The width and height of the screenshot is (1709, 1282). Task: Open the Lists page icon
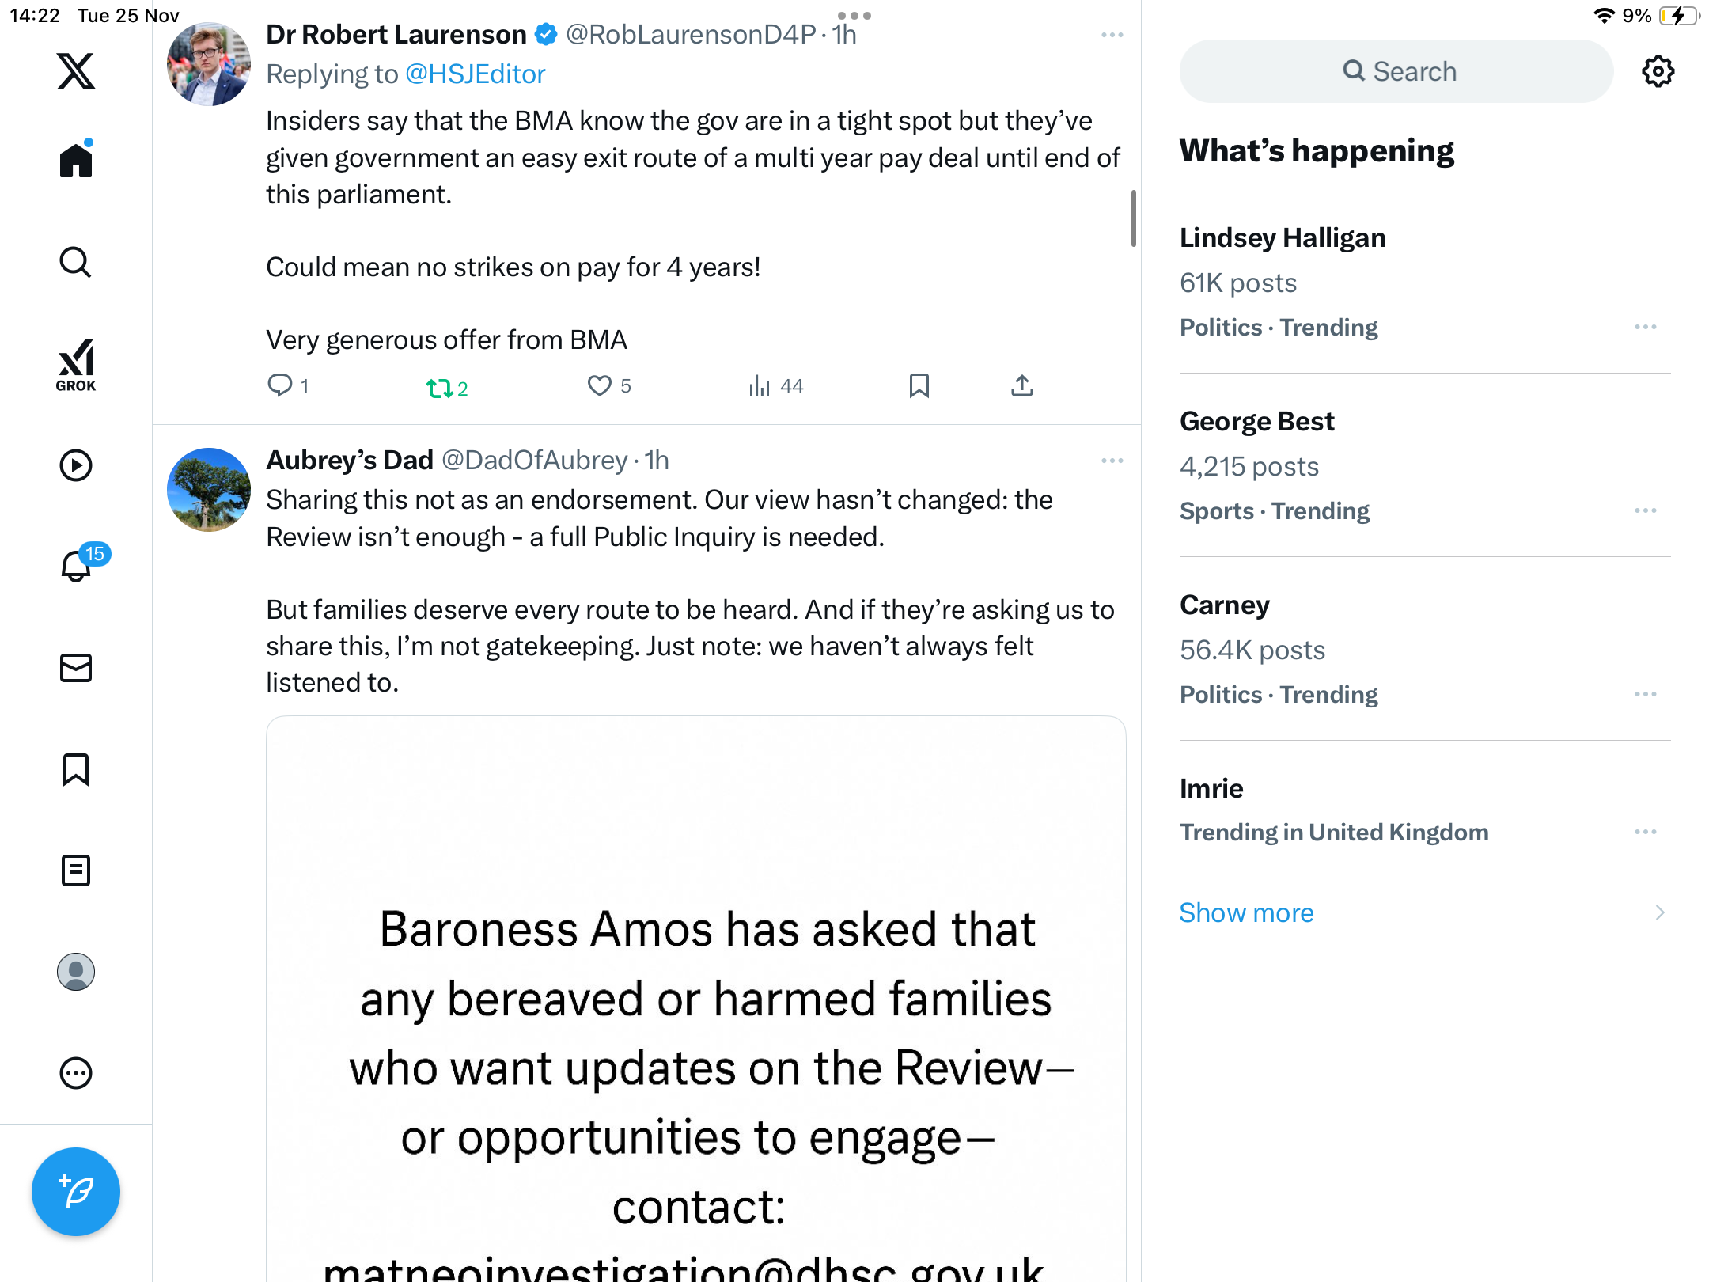point(76,870)
